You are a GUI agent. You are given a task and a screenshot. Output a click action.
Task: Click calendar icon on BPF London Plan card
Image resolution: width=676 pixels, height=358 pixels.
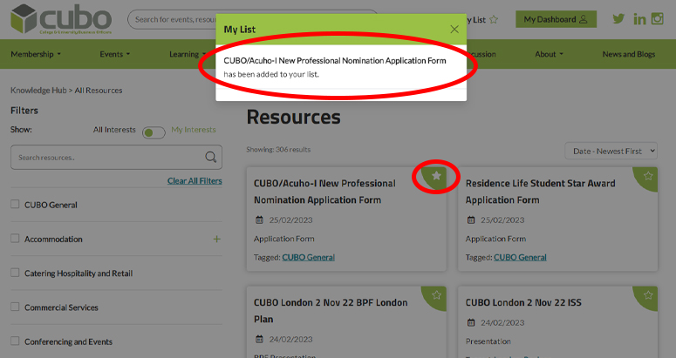pyautogui.click(x=259, y=339)
